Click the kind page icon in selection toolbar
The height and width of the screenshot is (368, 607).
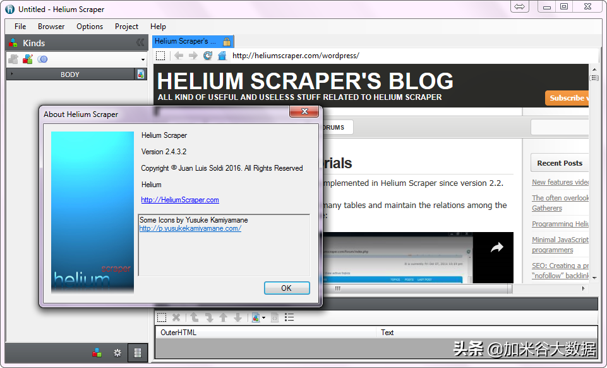click(256, 317)
